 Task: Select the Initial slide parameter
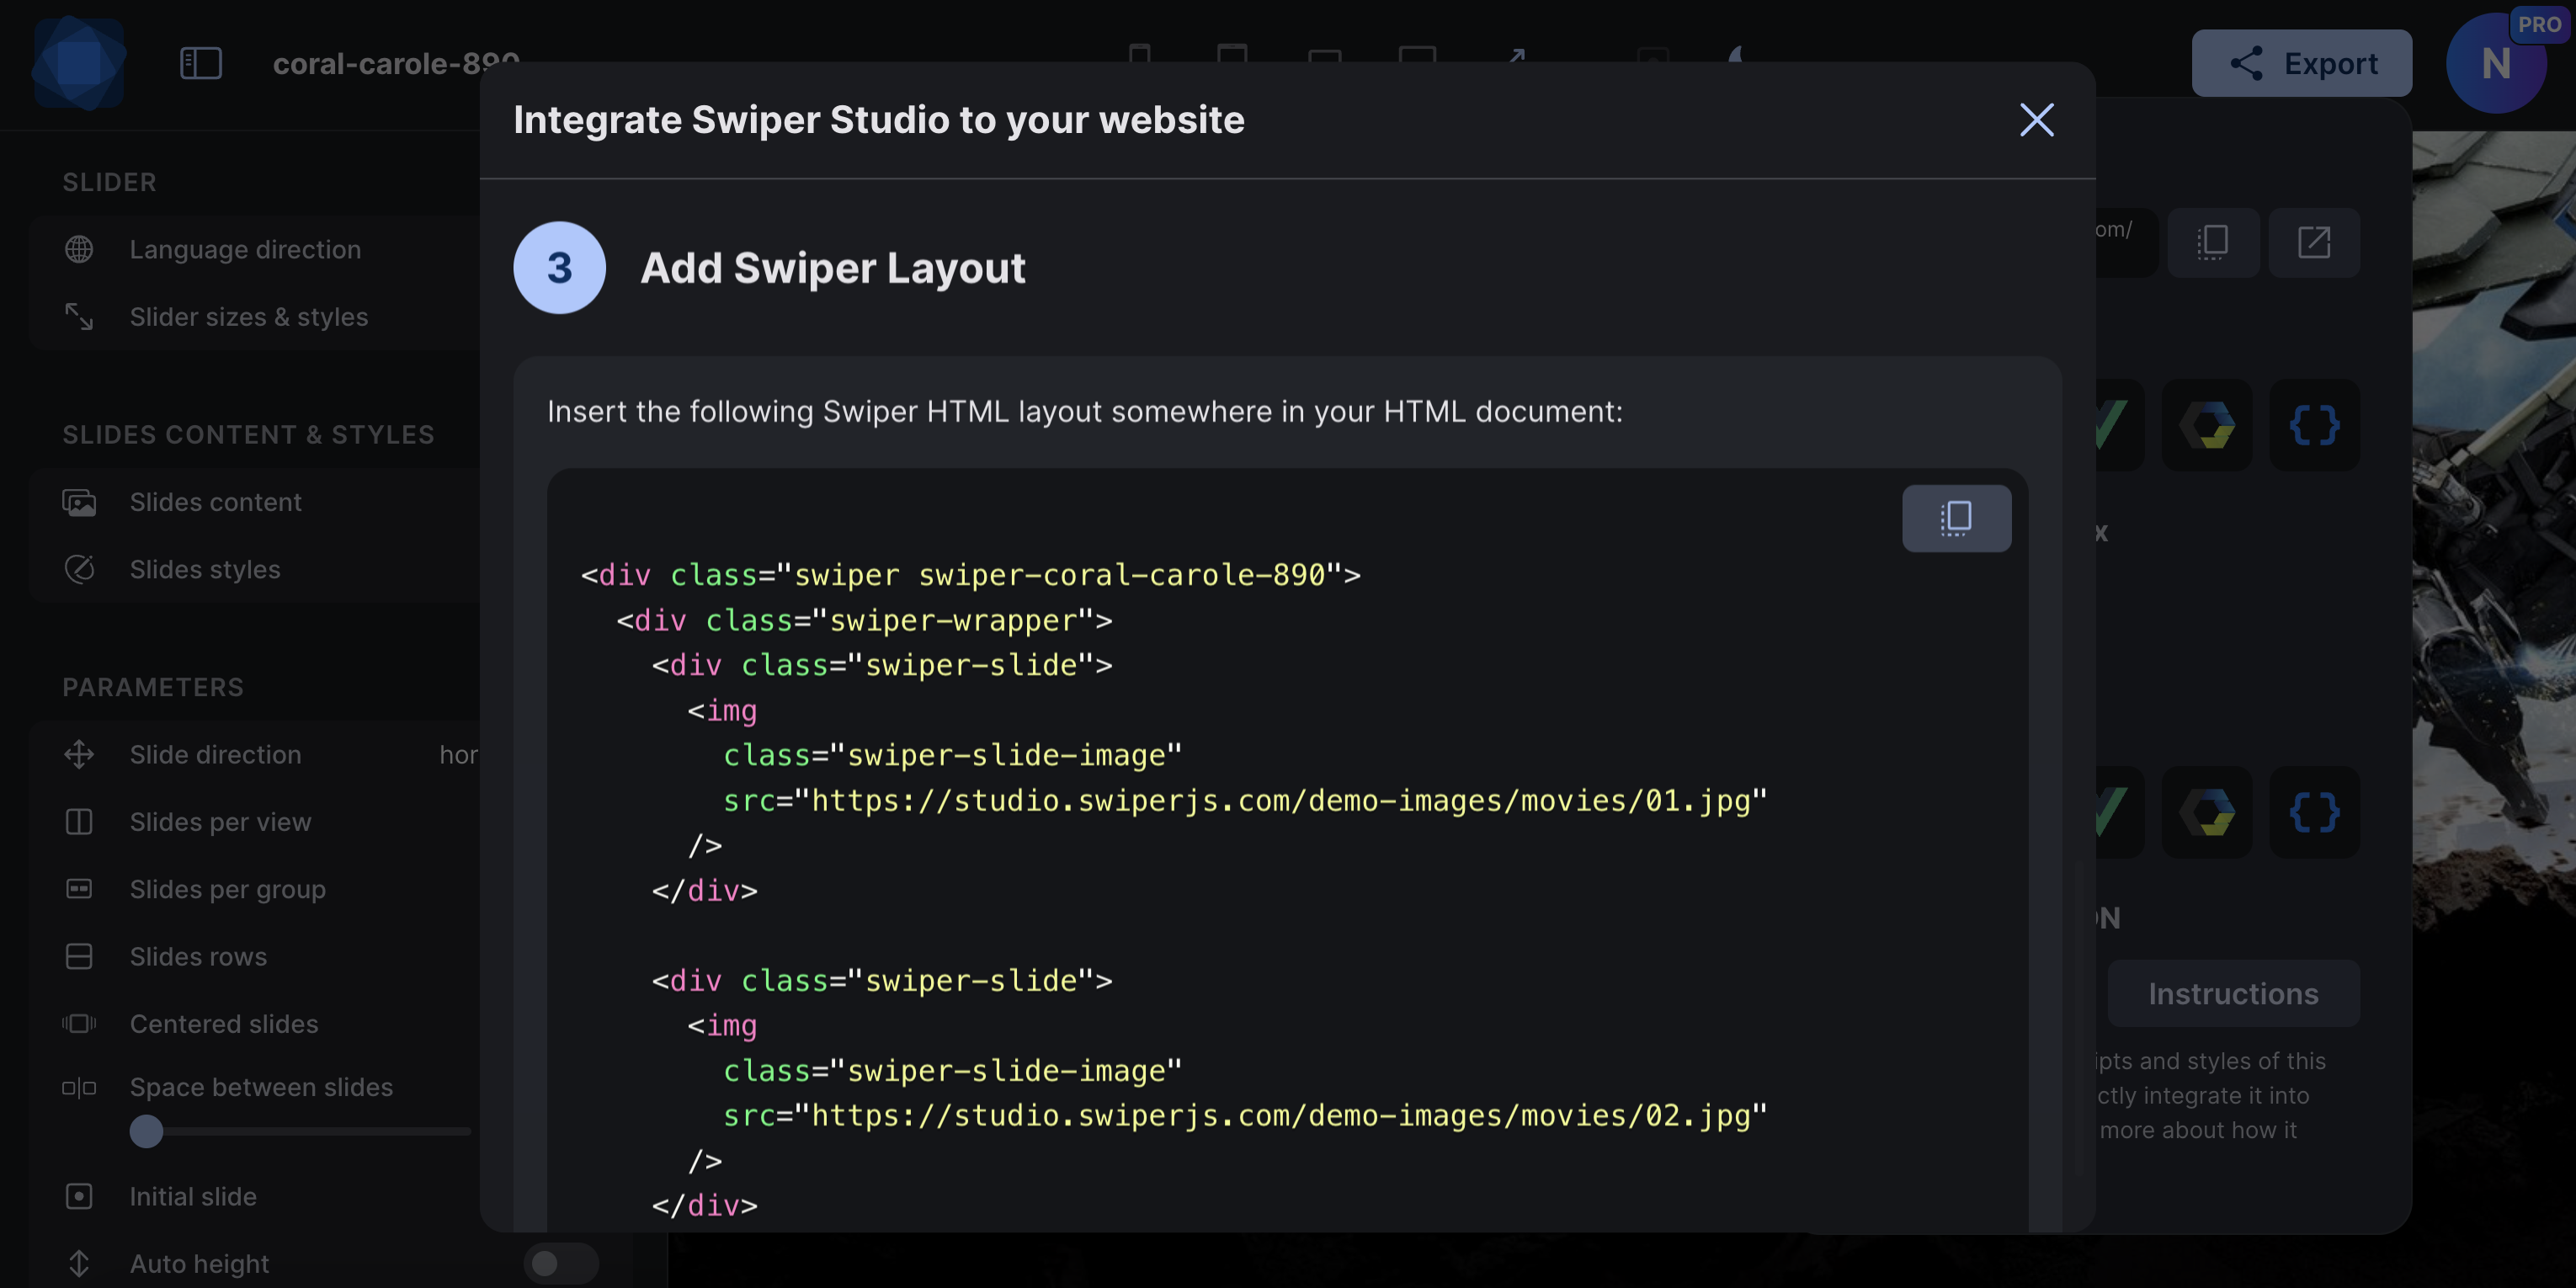click(255, 1196)
